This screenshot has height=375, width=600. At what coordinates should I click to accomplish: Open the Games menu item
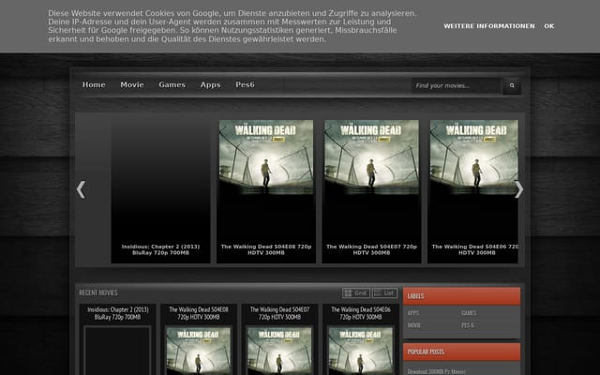[x=172, y=85]
